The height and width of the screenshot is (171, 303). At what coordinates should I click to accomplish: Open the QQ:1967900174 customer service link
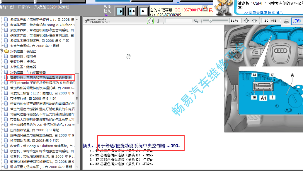point(188,10)
